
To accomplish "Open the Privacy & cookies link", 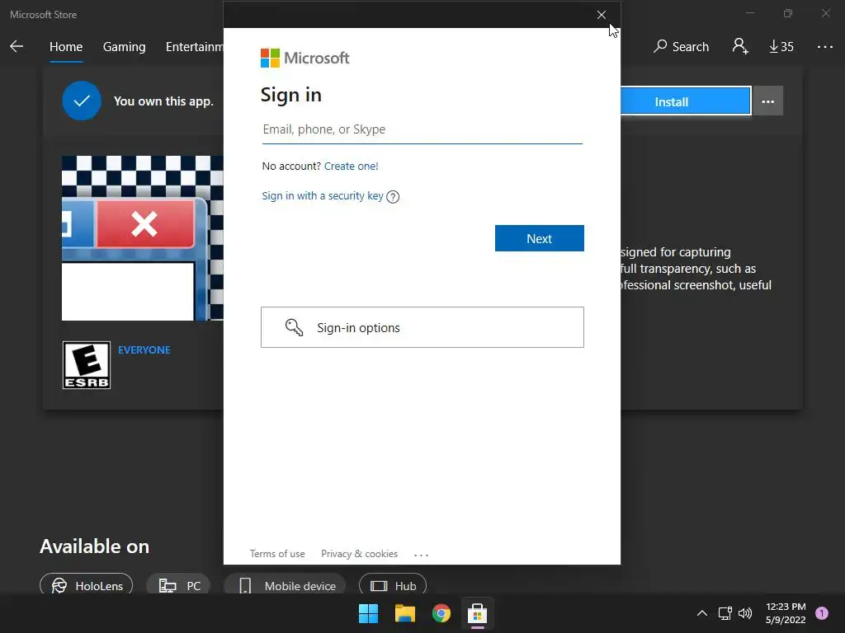I will (359, 554).
